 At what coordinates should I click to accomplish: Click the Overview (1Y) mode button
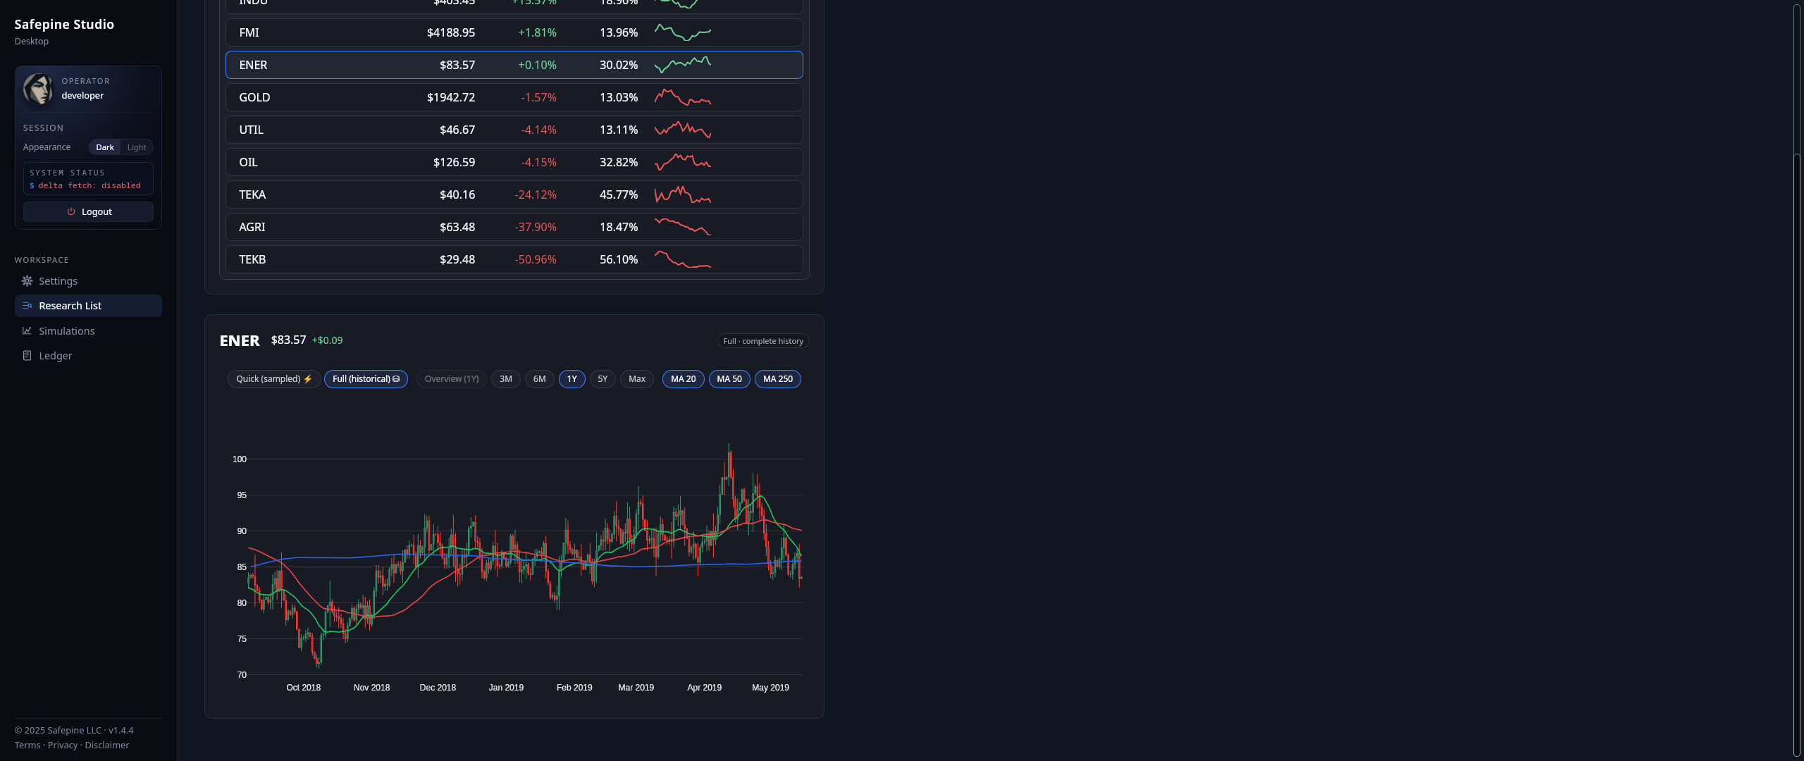pos(450,379)
